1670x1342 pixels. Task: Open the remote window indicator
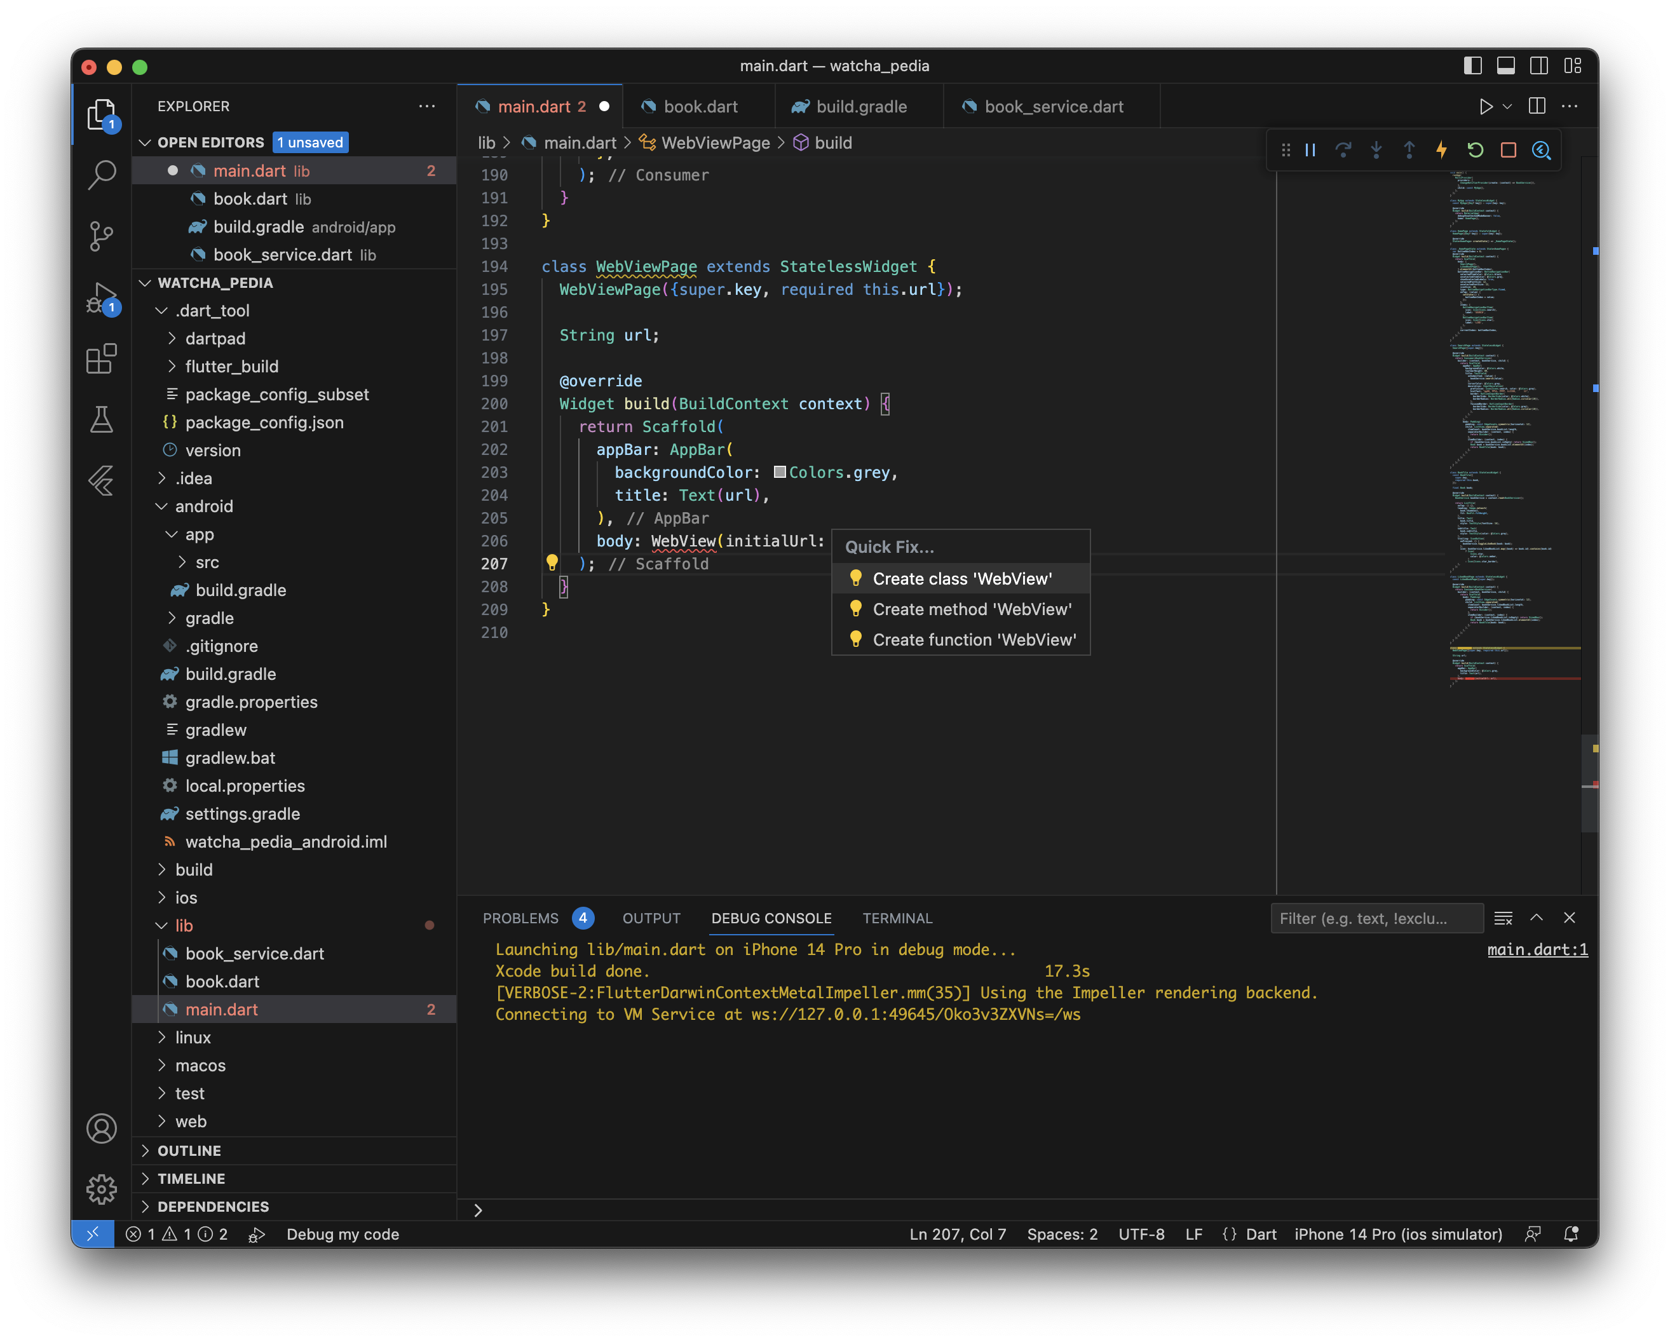pyautogui.click(x=93, y=1235)
